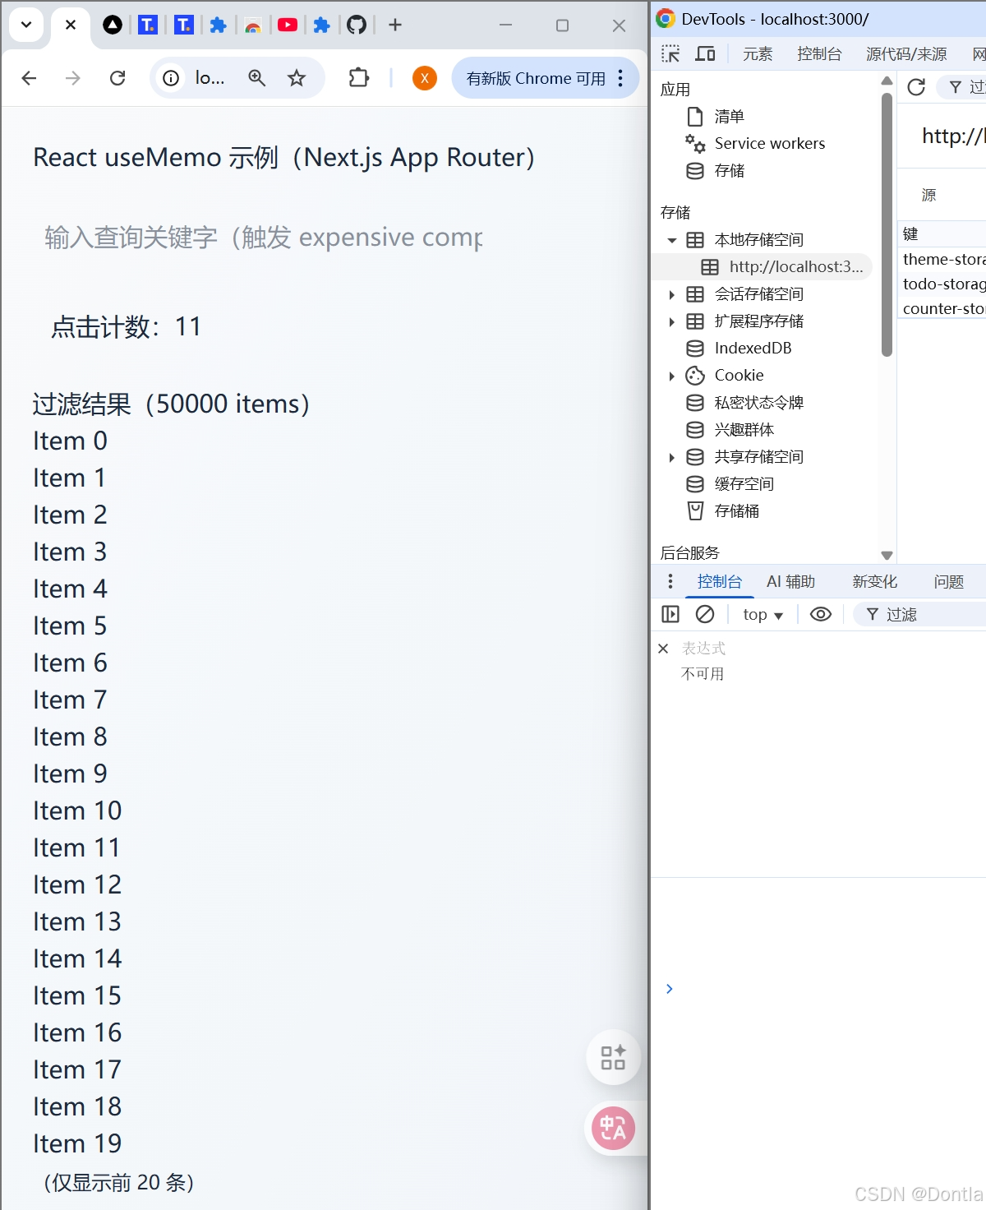Open the 新变化 drawer tab
The width and height of the screenshot is (986, 1210).
875,582
